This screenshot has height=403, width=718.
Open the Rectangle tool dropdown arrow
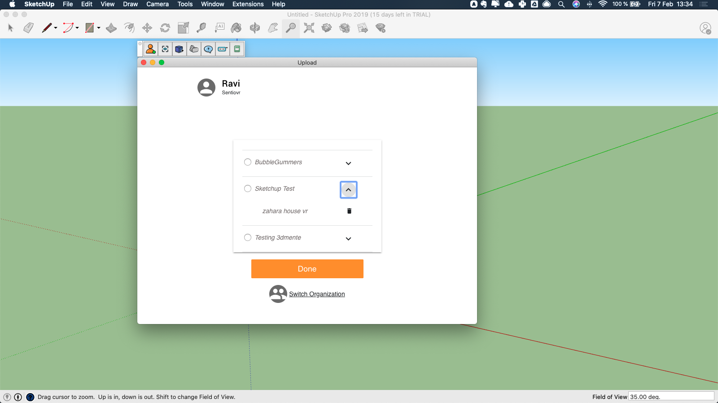tap(99, 28)
